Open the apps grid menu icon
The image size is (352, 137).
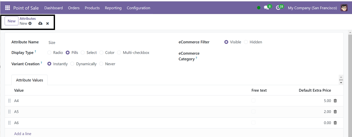[x=7, y=8]
